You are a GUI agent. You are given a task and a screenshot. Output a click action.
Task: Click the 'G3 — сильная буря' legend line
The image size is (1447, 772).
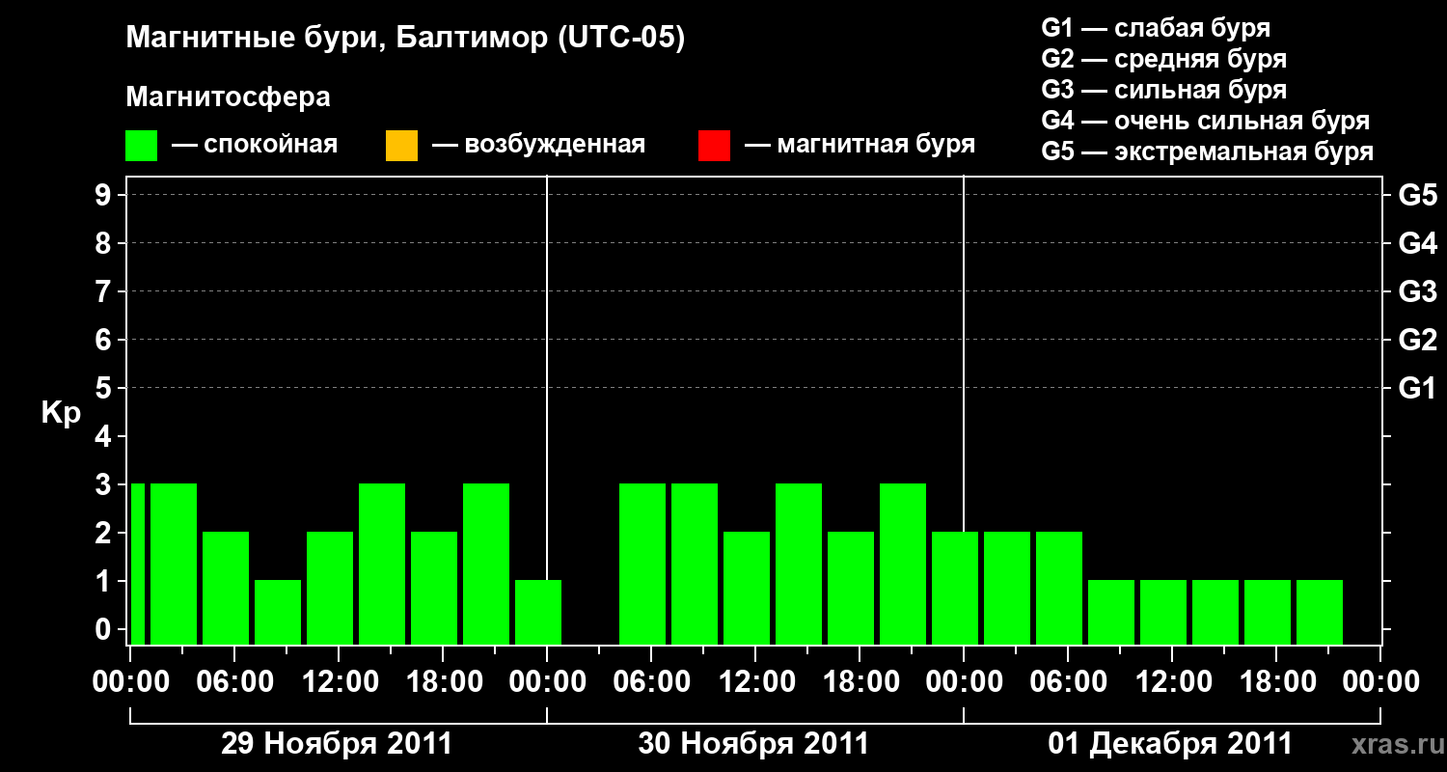pyautogui.click(x=1163, y=90)
